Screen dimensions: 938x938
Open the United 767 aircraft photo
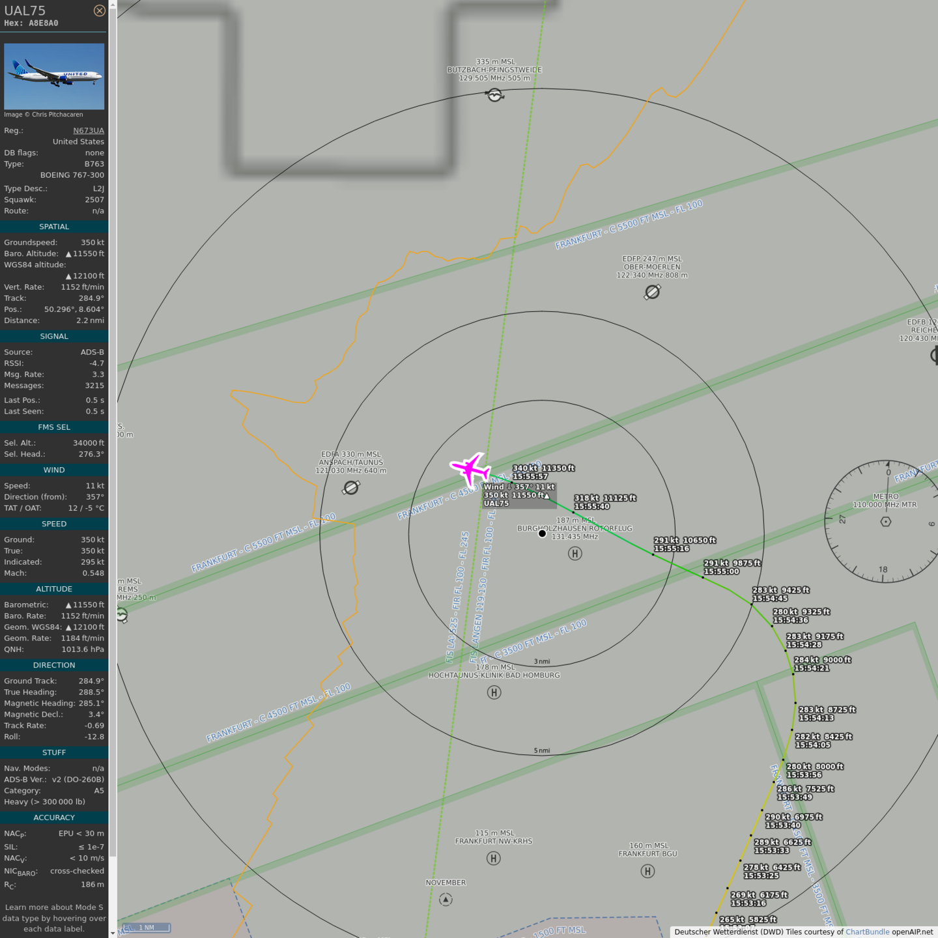[54, 76]
